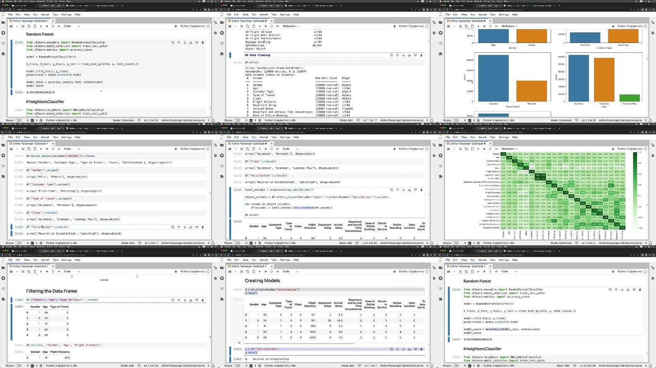Move df['Satisfaction'].unique() cell down
Image resolution: width=656 pixels, height=368 pixels.
pyautogui.click(x=184, y=227)
